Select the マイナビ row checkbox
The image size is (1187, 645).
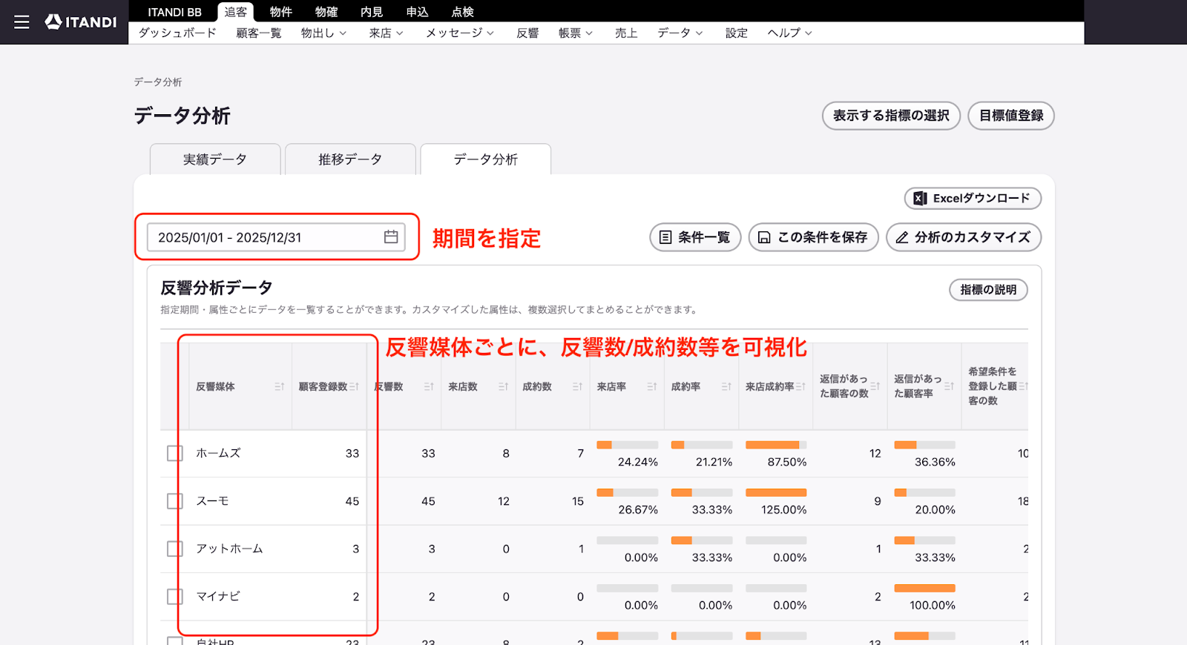175,597
